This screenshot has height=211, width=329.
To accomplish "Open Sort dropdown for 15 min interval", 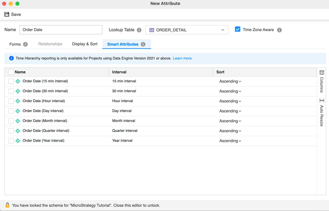I will pyautogui.click(x=230, y=81).
